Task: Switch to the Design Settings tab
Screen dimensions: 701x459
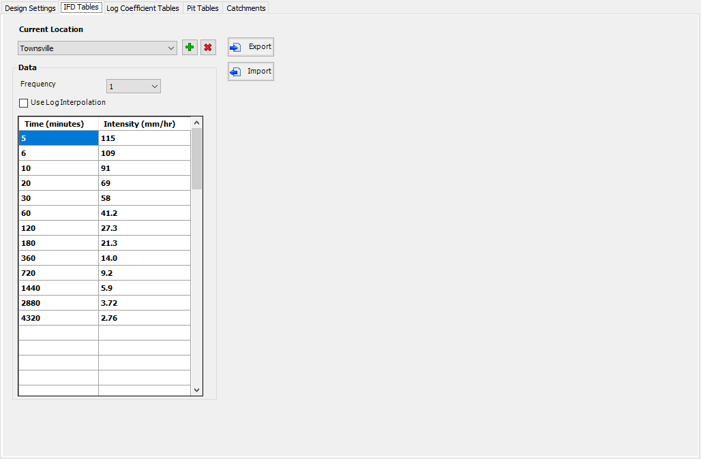Action: click(x=29, y=7)
